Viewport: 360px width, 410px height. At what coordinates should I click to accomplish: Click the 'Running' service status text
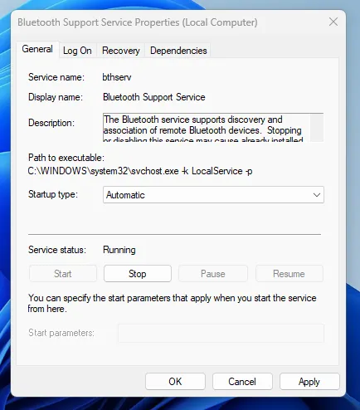tap(119, 250)
